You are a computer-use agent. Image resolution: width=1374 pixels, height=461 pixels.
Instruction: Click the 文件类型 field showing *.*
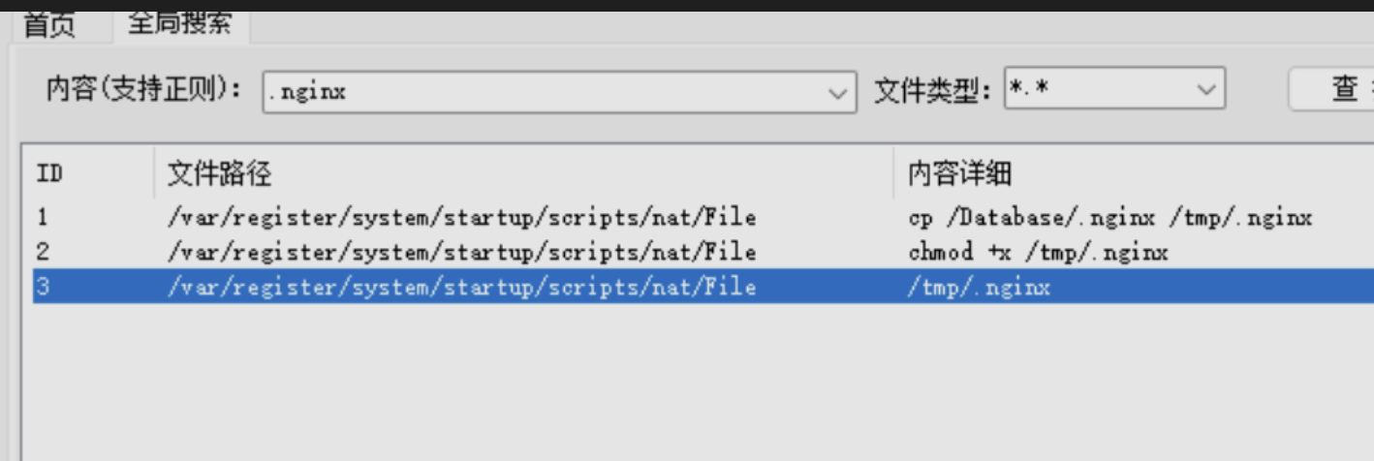tap(1095, 91)
